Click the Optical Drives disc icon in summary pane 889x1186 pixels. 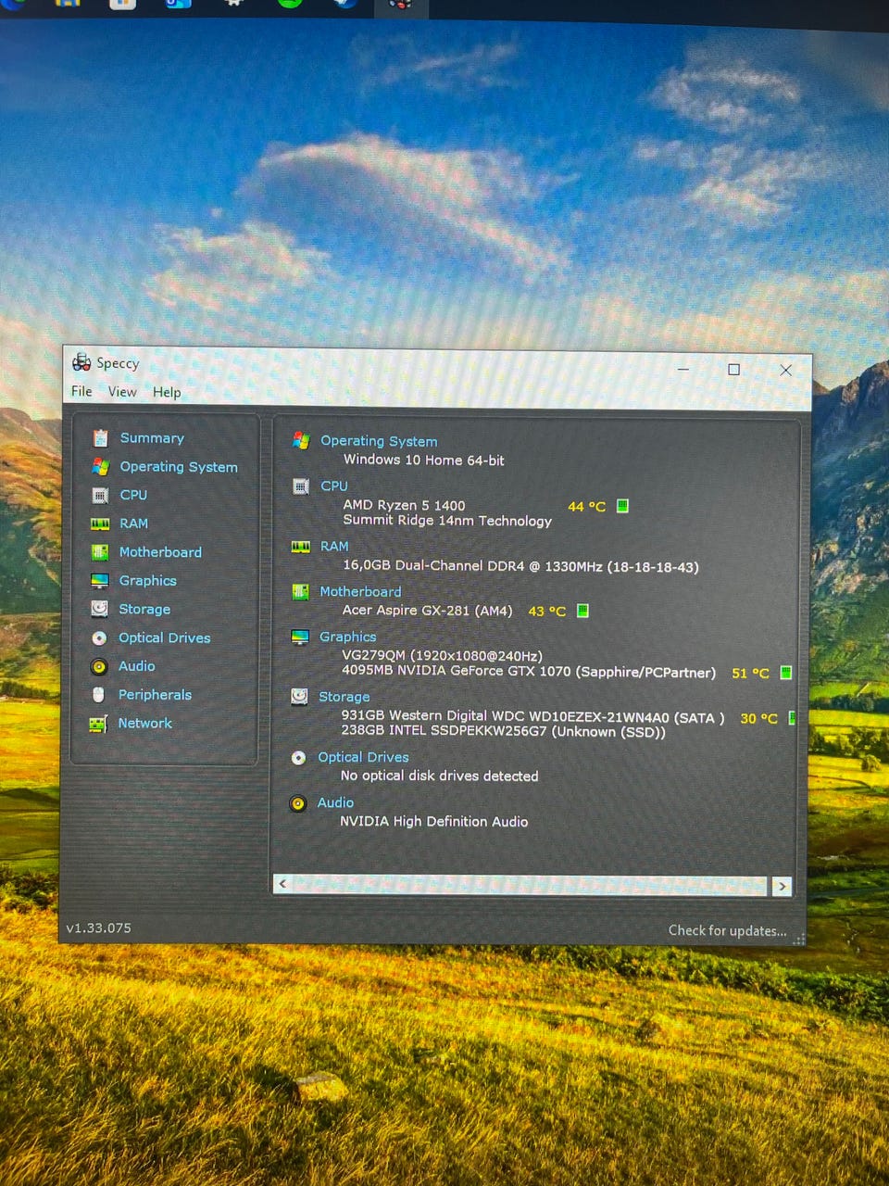(298, 758)
